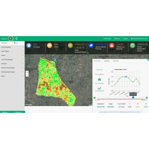Viewport: 149px width, 149px height.
Task: Click the olive checkmark Acres icon
Action: coord(70,45)
